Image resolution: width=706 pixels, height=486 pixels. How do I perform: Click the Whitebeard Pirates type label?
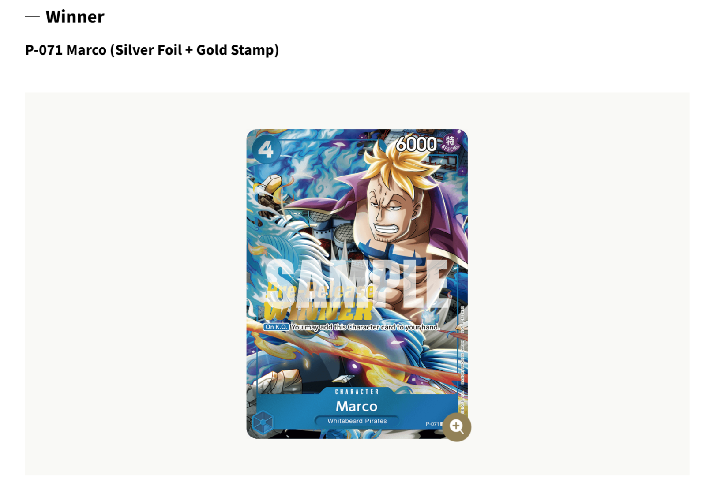(357, 421)
